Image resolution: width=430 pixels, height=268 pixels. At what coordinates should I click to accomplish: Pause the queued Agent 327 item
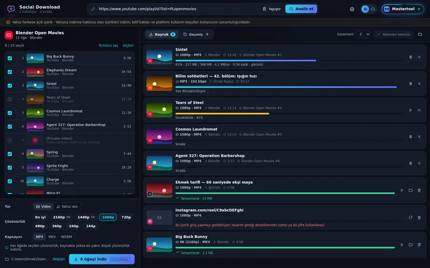point(411,163)
